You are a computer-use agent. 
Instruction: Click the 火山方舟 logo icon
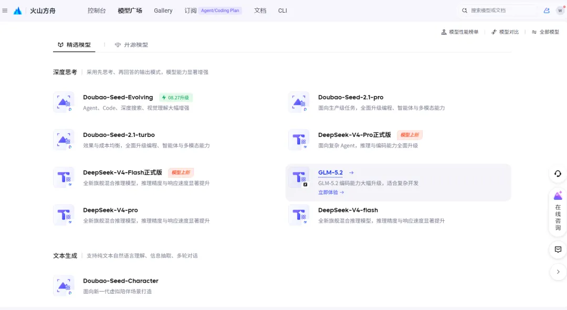[18, 11]
